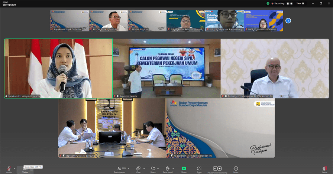Open the More options menu

(x=236, y=170)
